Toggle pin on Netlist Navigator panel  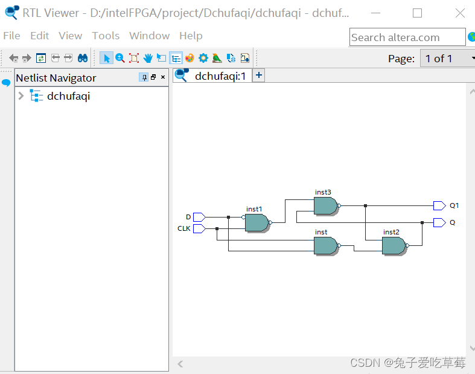(x=144, y=78)
